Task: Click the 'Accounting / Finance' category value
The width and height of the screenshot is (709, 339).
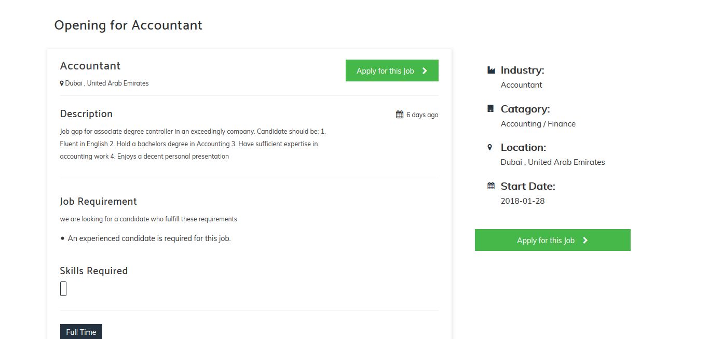Action: pyautogui.click(x=538, y=124)
